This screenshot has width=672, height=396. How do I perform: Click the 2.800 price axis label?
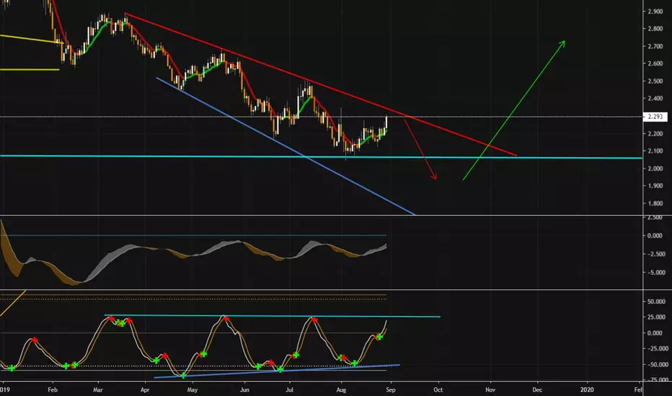click(x=655, y=29)
